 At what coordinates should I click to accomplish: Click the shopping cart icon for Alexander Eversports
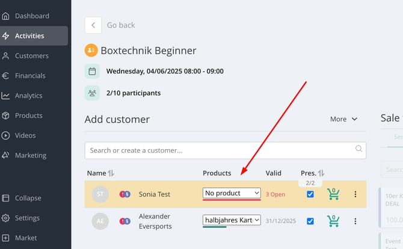pyautogui.click(x=333, y=221)
